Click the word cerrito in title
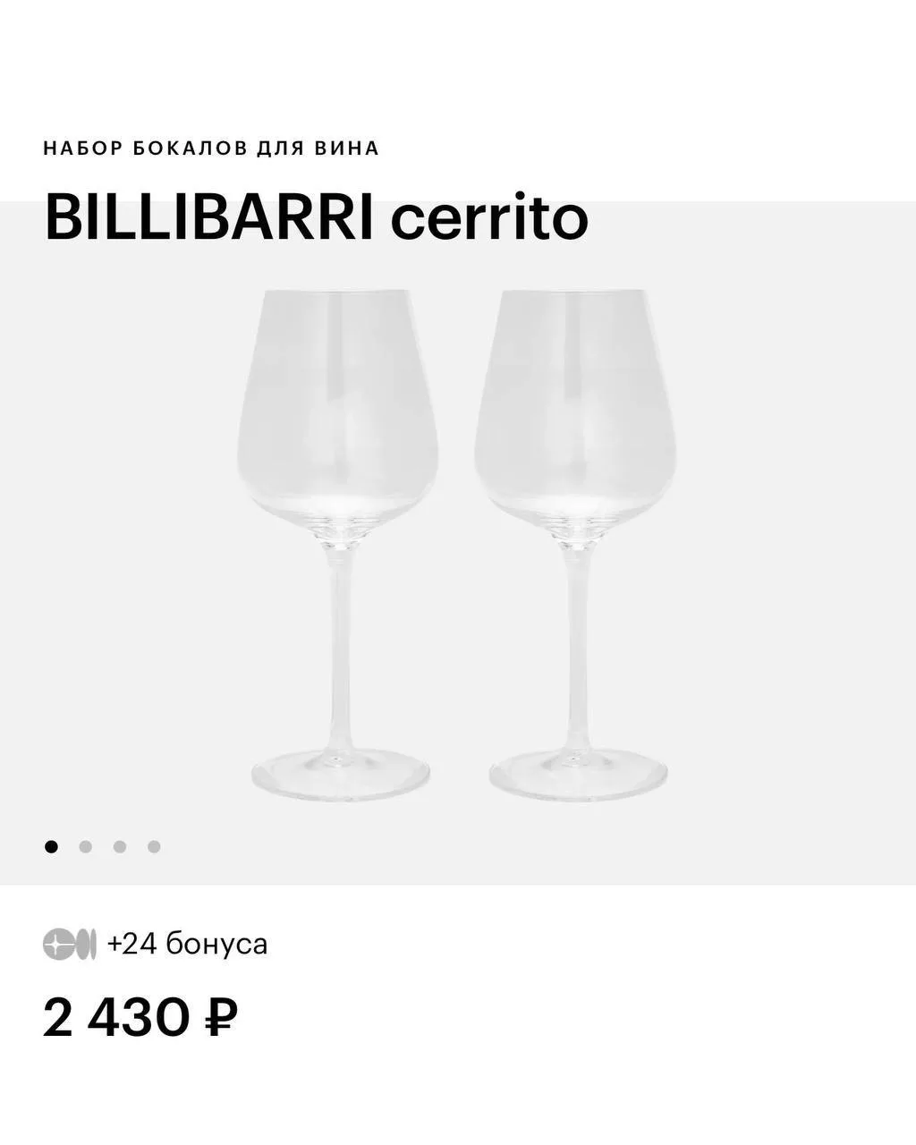 pyautogui.click(x=488, y=217)
